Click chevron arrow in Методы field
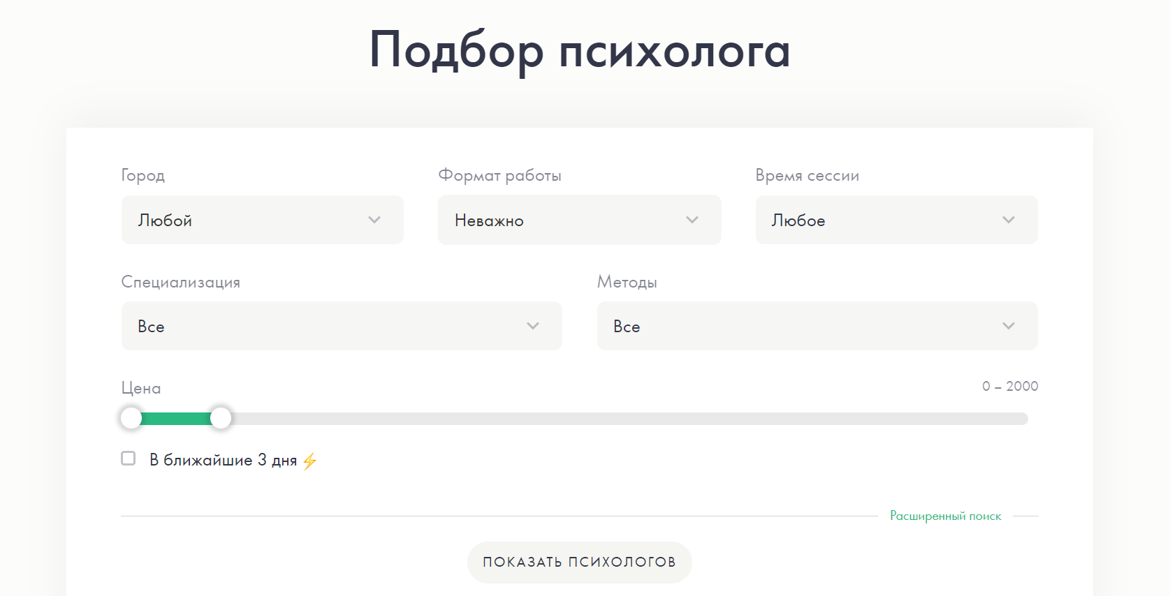 [x=1009, y=326]
